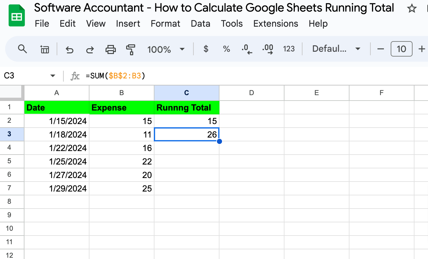Select column B header
This screenshot has width=428, height=259.
122,93
